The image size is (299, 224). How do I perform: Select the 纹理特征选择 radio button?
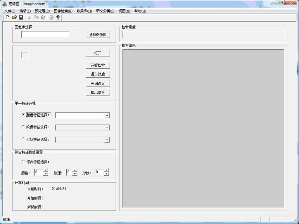[x=23, y=127]
